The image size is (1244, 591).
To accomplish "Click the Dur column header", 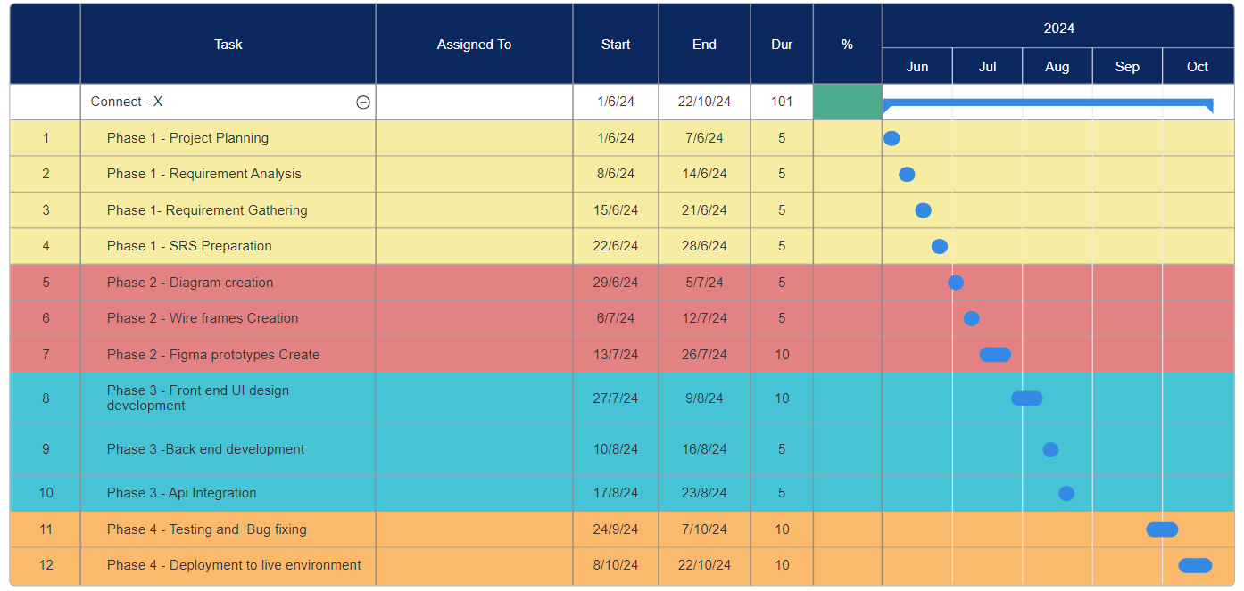I will point(782,44).
